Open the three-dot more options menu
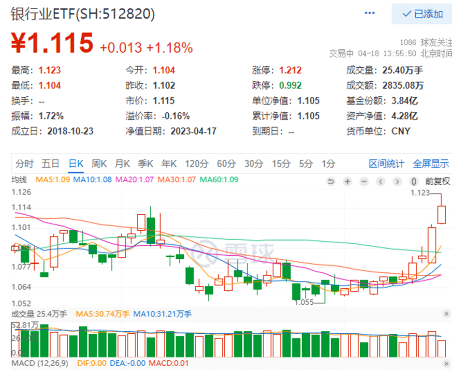 coord(369,13)
